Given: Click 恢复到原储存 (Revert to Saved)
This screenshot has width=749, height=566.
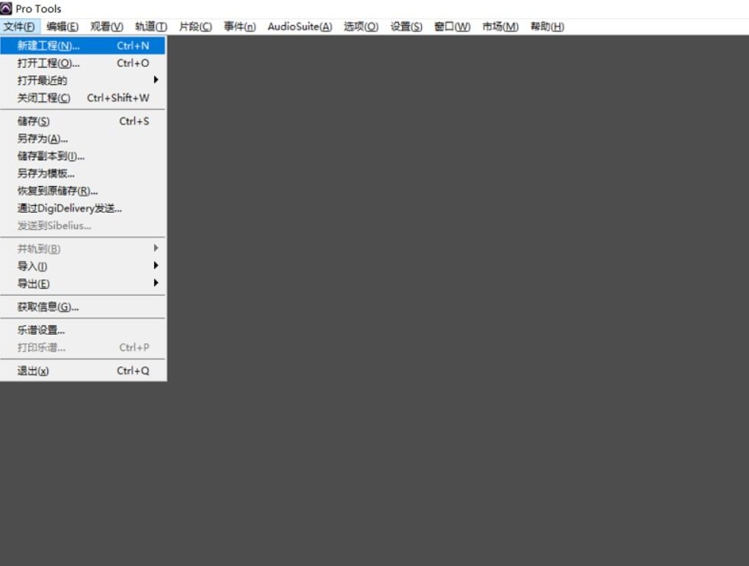Looking at the screenshot, I should coord(58,191).
